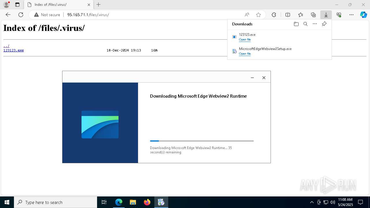This screenshot has height=208, width=370.
Task: Select the Webview2 installer taskbar icon
Action: tap(161, 202)
